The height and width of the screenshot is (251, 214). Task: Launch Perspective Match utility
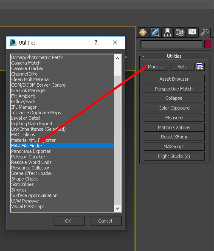(174, 89)
